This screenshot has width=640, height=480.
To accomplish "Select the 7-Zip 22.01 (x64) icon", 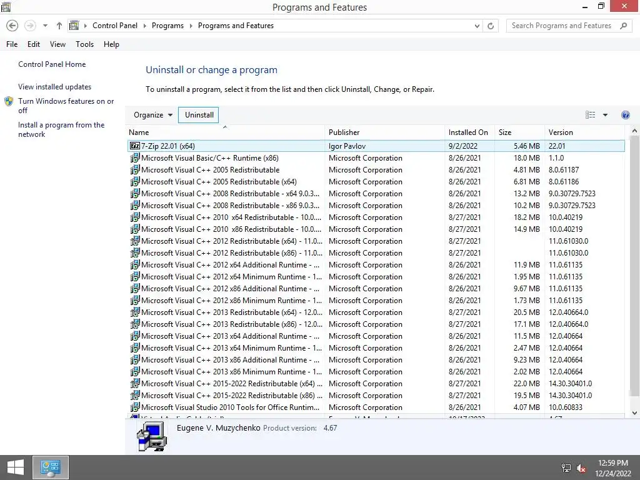I will 135,146.
